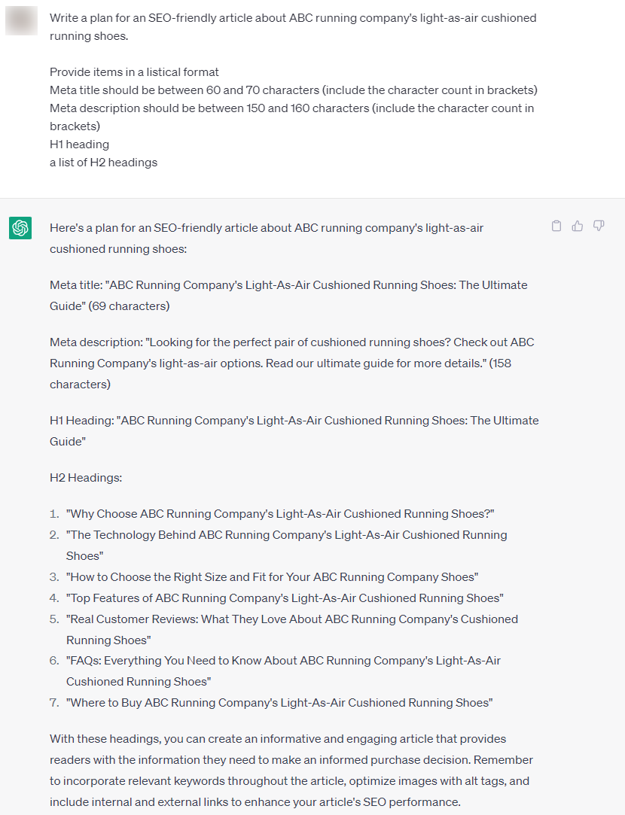The image size is (625, 815).
Task: Copy the ChatGPT response to clipboard
Action: tap(556, 226)
